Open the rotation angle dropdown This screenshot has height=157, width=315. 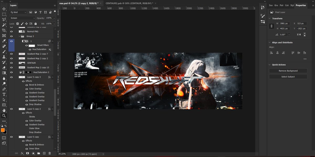click(x=289, y=35)
